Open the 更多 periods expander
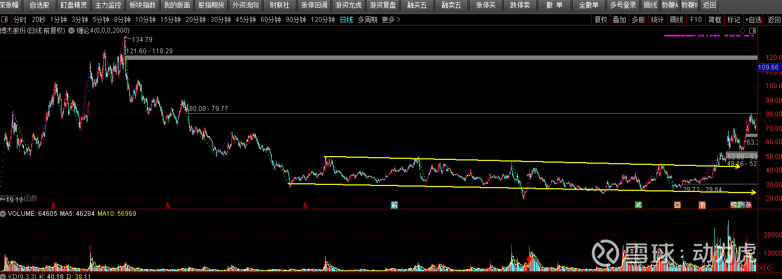The width and height of the screenshot is (782, 279). coord(391,20)
